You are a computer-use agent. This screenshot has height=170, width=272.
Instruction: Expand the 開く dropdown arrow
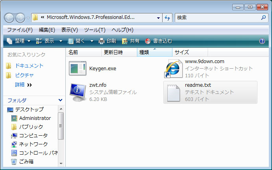92,41
